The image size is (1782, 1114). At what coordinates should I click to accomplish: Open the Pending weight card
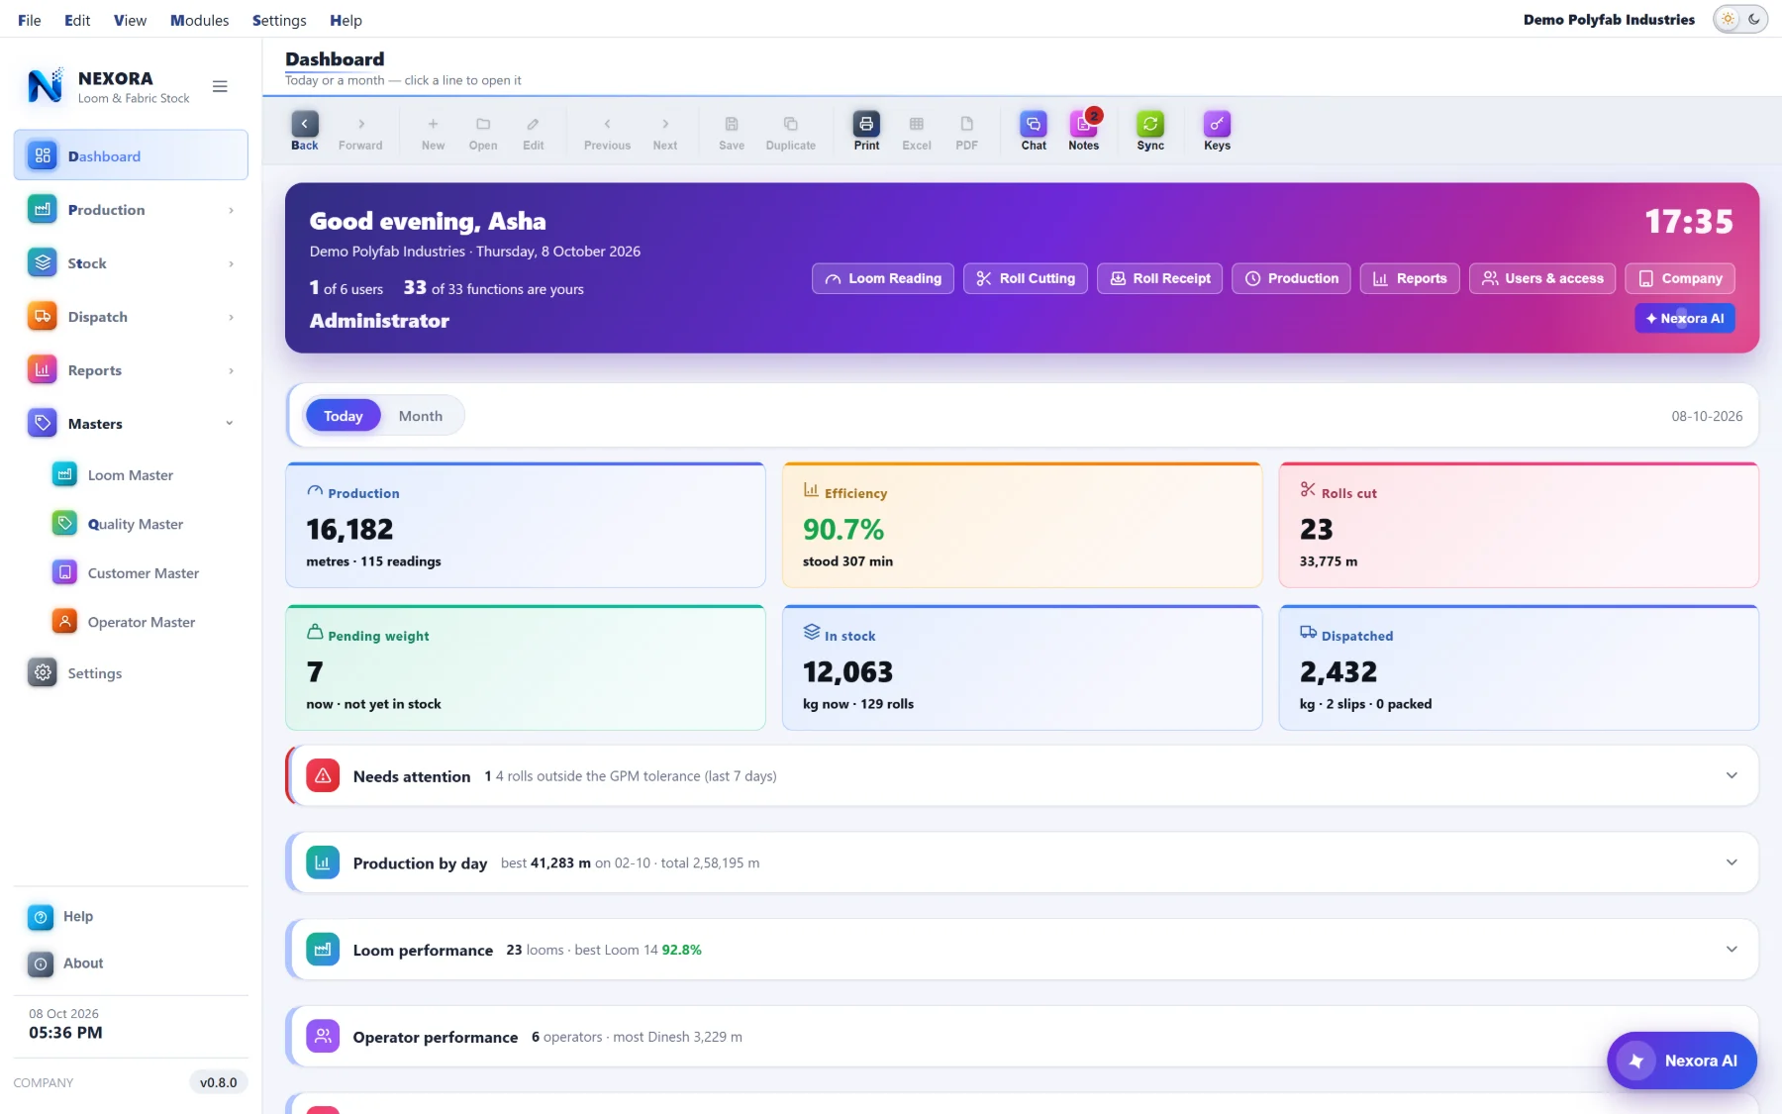point(526,667)
